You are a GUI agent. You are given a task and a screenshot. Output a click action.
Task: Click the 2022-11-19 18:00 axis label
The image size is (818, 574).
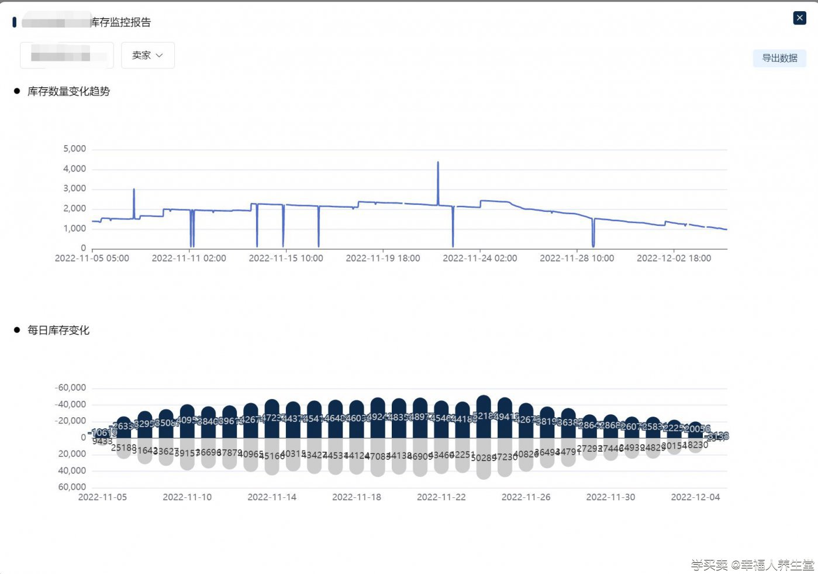tap(383, 258)
